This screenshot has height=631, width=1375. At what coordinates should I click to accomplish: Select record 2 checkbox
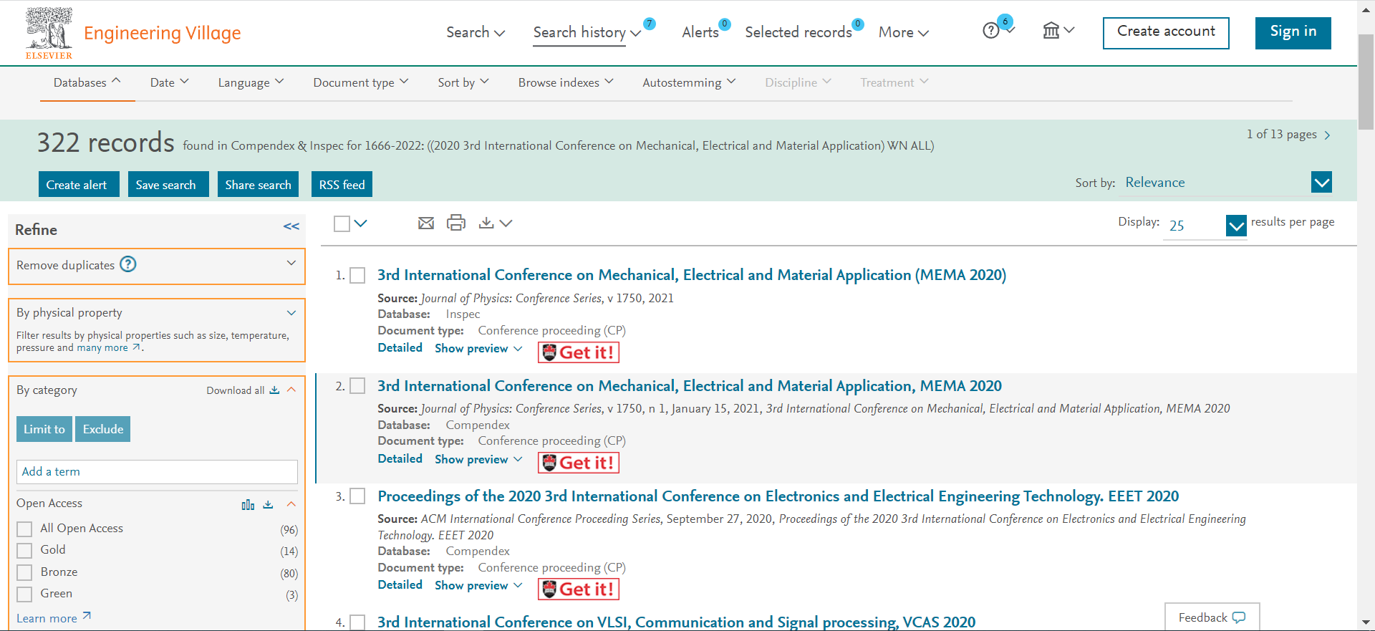(357, 386)
